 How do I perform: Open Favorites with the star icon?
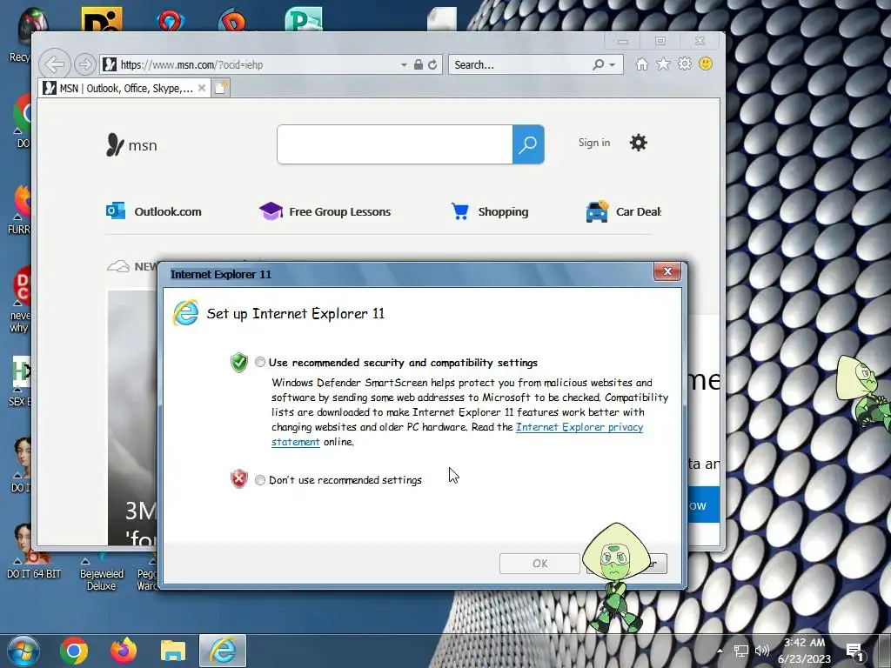click(x=663, y=64)
